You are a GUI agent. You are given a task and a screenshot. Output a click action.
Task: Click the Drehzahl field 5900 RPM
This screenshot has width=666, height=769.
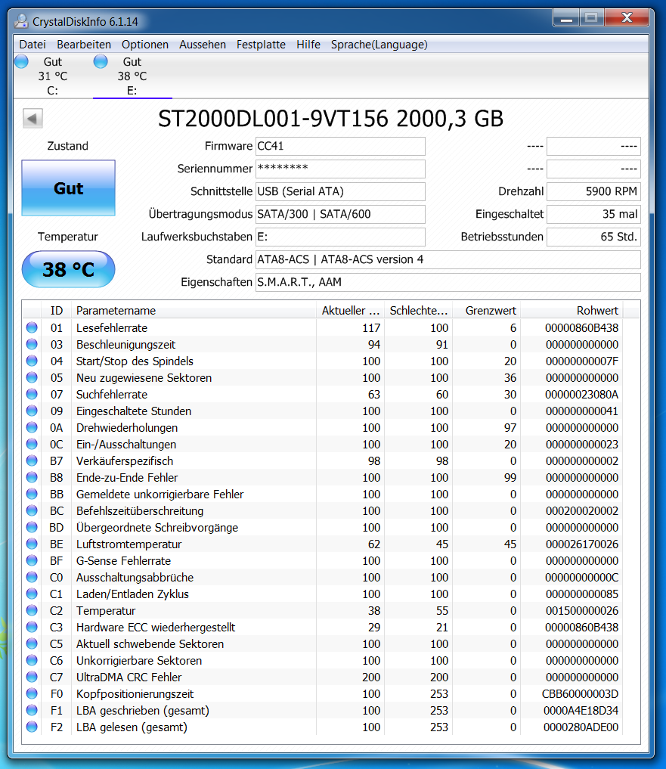593,191
